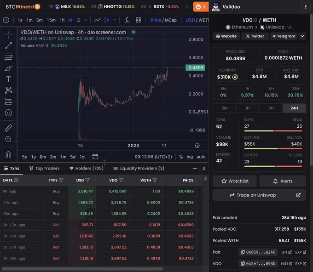Click the 0.4899 current price label
The width and height of the screenshot is (313, 272).
[x=196, y=68]
